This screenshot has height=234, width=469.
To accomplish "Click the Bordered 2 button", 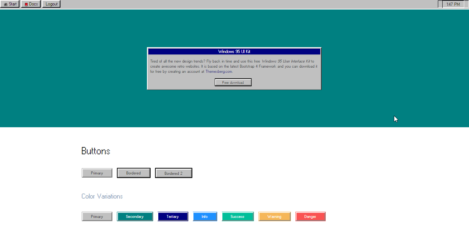I will click(x=174, y=173).
